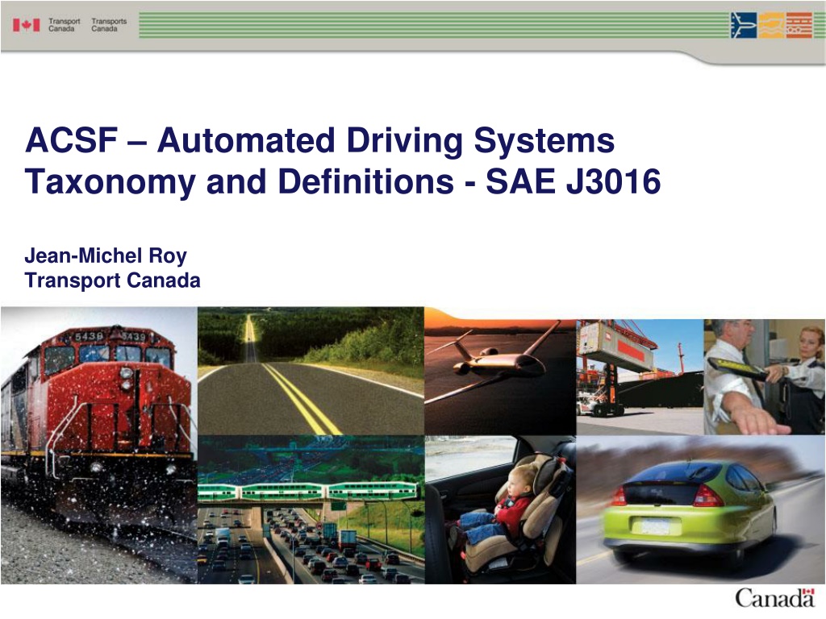Click the yellow waves marine icon

click(x=771, y=25)
